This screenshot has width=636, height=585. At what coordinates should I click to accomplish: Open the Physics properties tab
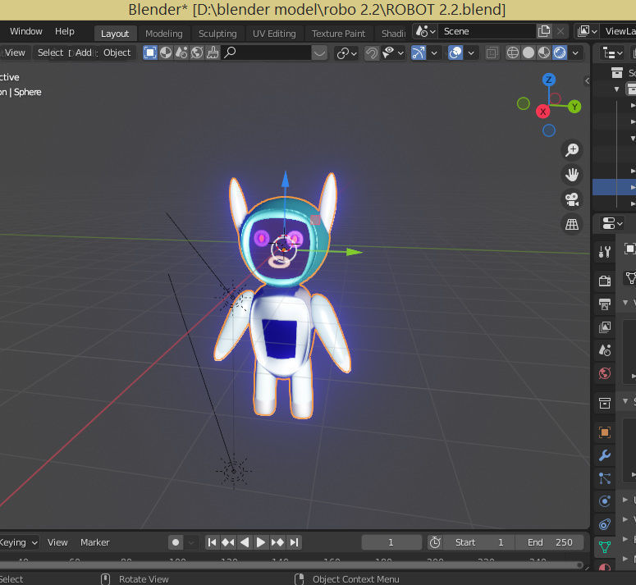coord(604,501)
